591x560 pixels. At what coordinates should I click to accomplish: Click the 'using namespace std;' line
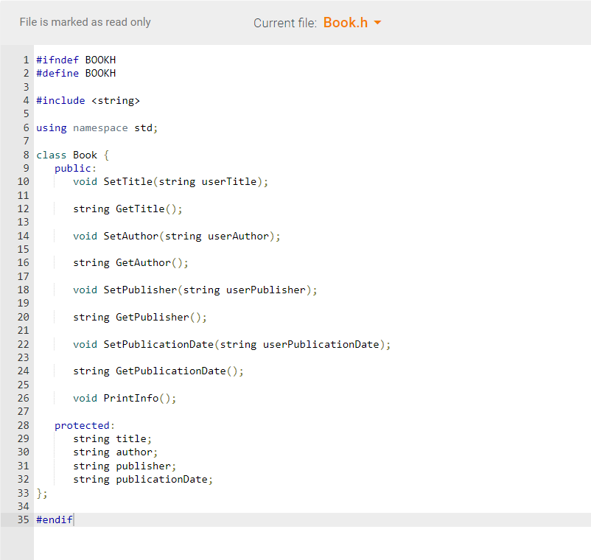coord(97,127)
